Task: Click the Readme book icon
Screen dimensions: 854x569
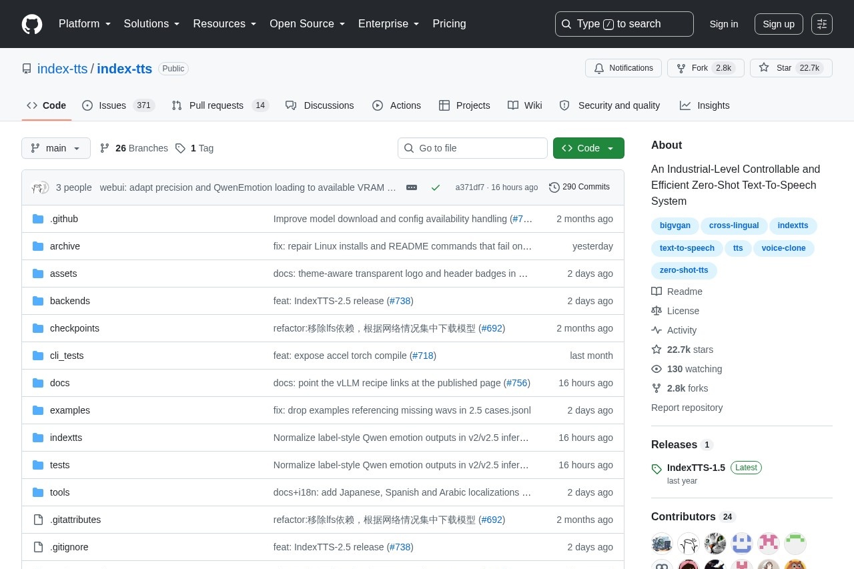Action: coord(657,292)
